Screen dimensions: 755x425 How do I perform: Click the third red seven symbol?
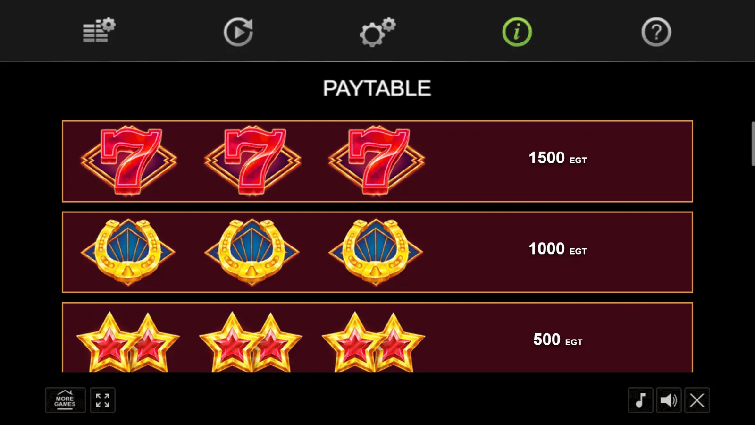tap(377, 161)
